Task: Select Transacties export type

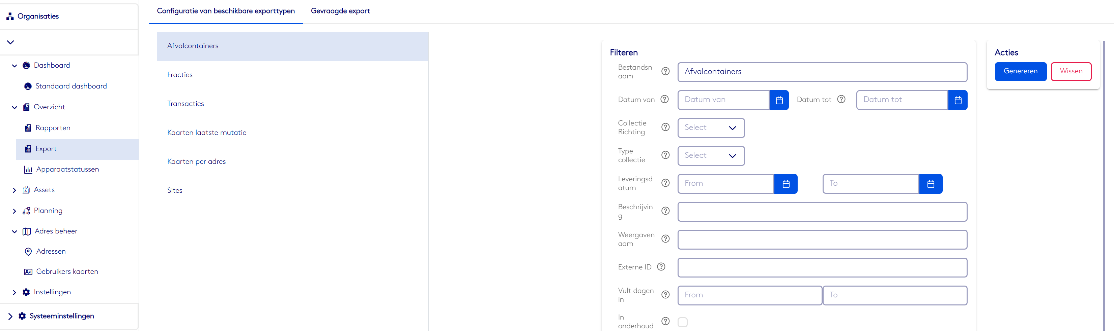Action: click(x=185, y=104)
